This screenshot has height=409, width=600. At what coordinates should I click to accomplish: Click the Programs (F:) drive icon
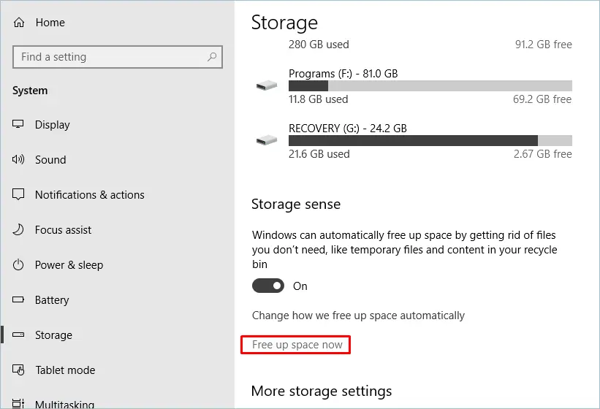[x=266, y=86]
